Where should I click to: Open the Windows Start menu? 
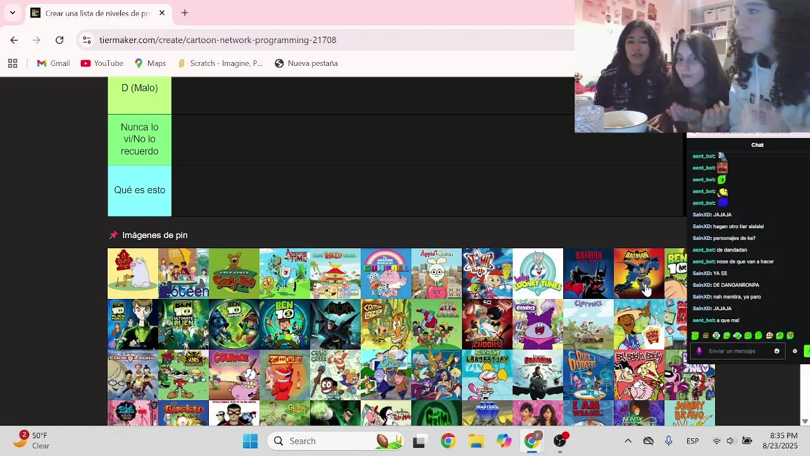(x=250, y=441)
